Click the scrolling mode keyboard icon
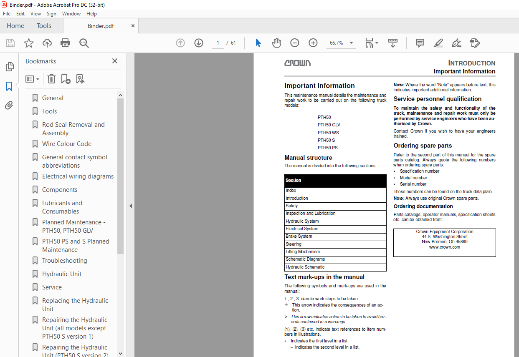This screenshot has width=519, height=357. pos(393,43)
